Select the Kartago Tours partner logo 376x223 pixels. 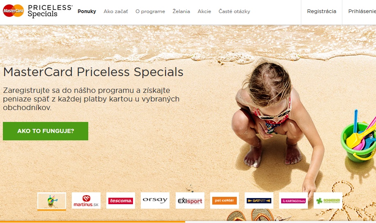point(293,200)
